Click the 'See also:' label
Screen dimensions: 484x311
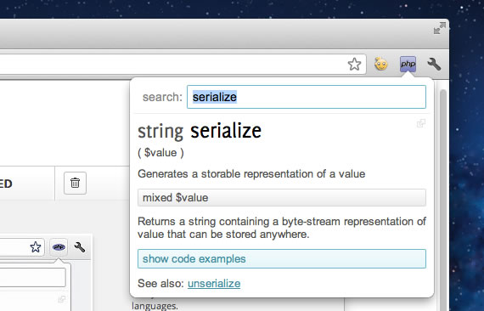click(x=160, y=284)
